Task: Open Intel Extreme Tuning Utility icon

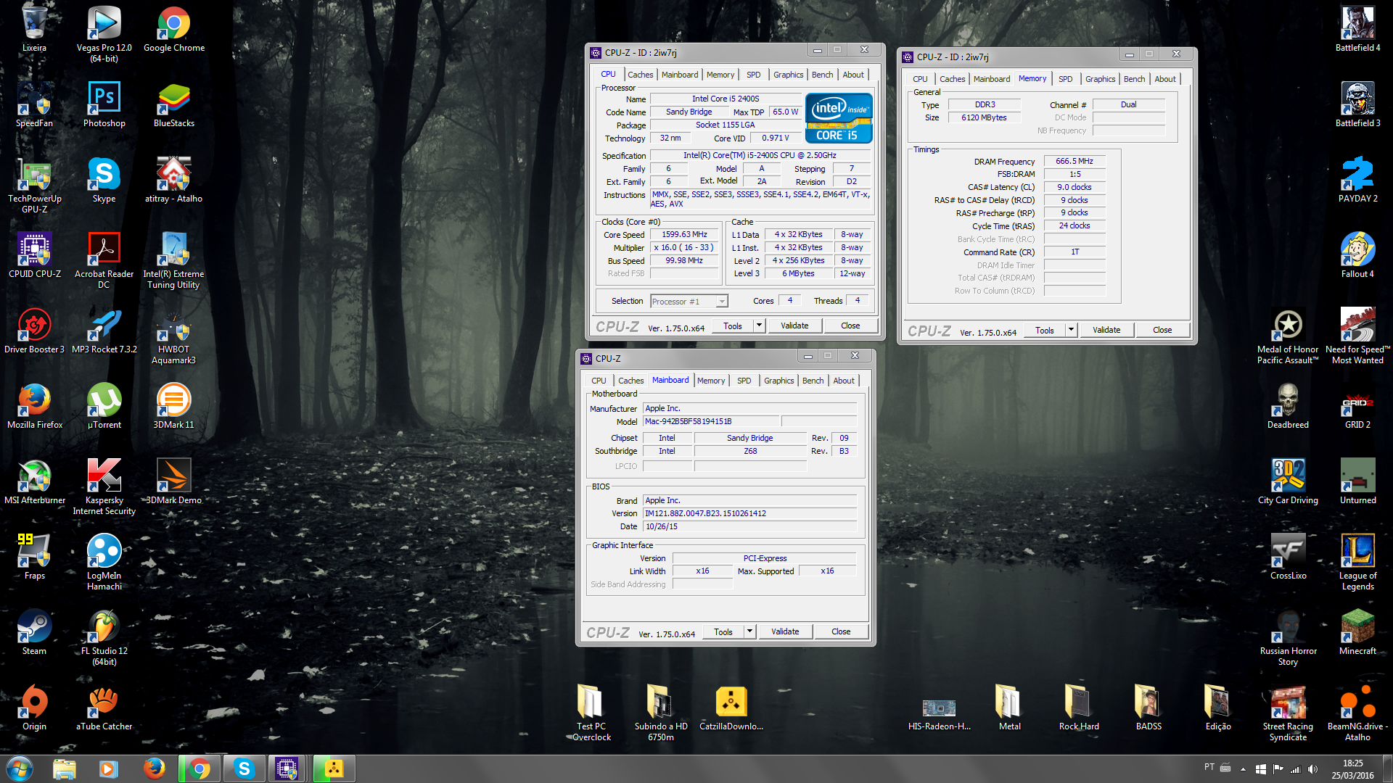Action: (174, 260)
